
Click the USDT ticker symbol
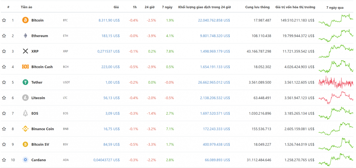66,82
